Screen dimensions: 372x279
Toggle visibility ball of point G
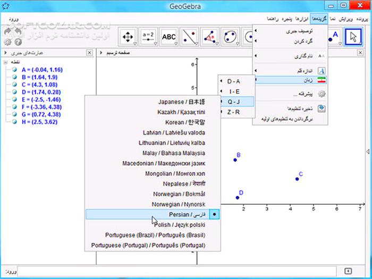(14, 114)
